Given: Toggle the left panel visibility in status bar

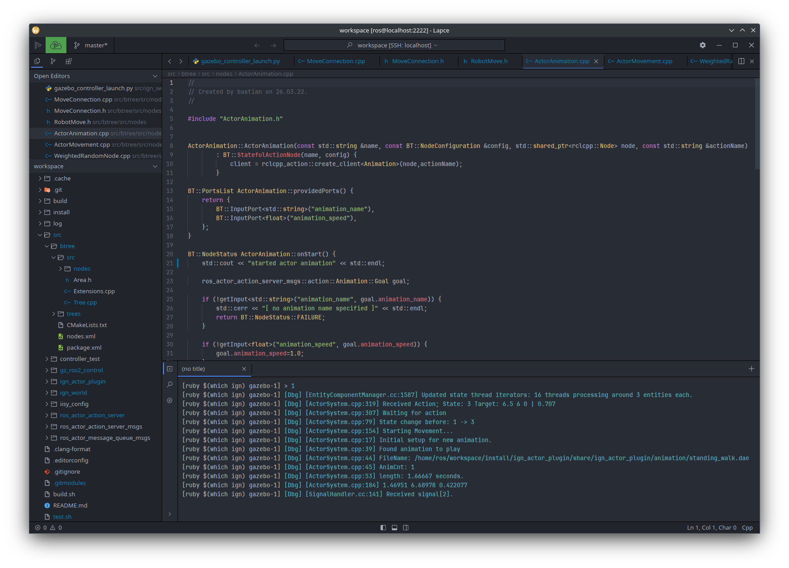Looking at the screenshot, I should tap(383, 528).
